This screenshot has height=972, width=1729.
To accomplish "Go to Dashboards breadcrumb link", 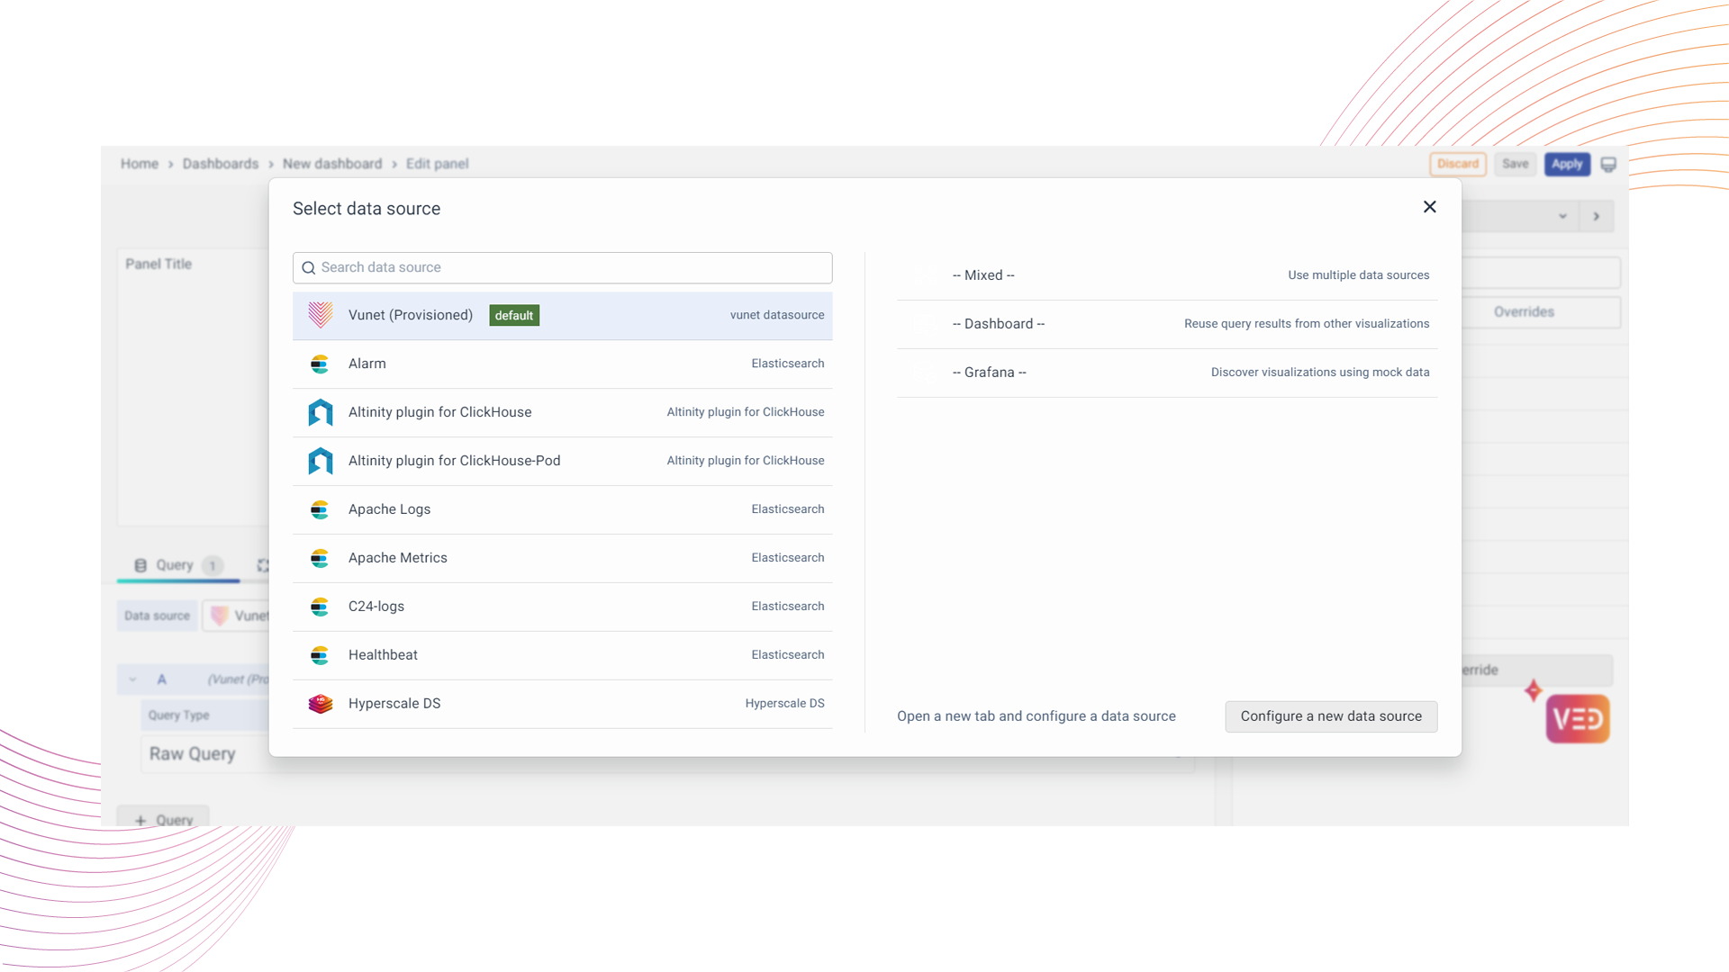I will (x=221, y=164).
